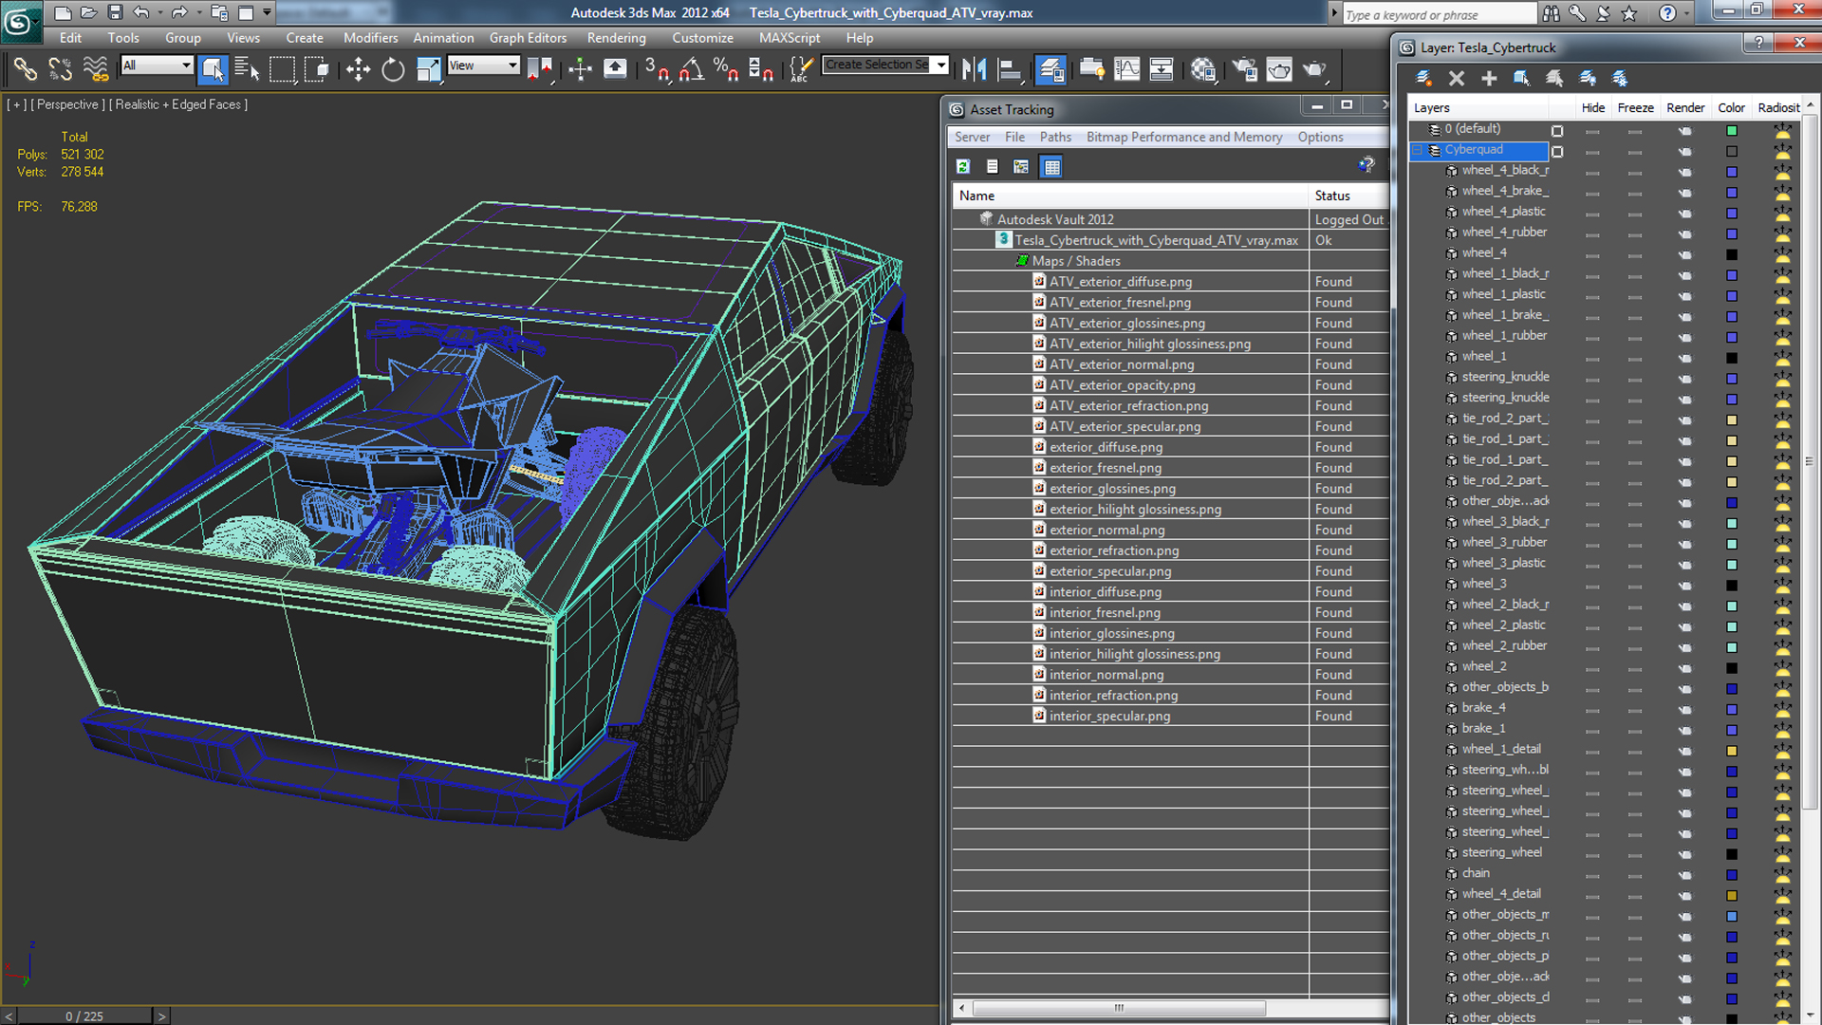The image size is (1822, 1025).
Task: Click Create New Layer plus icon
Action: 1489,79
